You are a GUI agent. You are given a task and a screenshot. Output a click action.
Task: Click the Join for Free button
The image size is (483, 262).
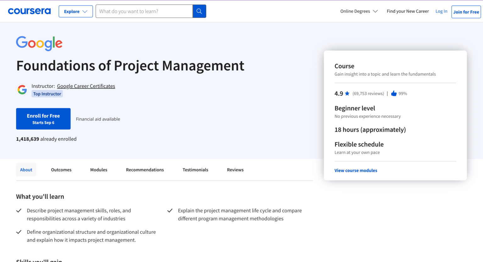466,12
